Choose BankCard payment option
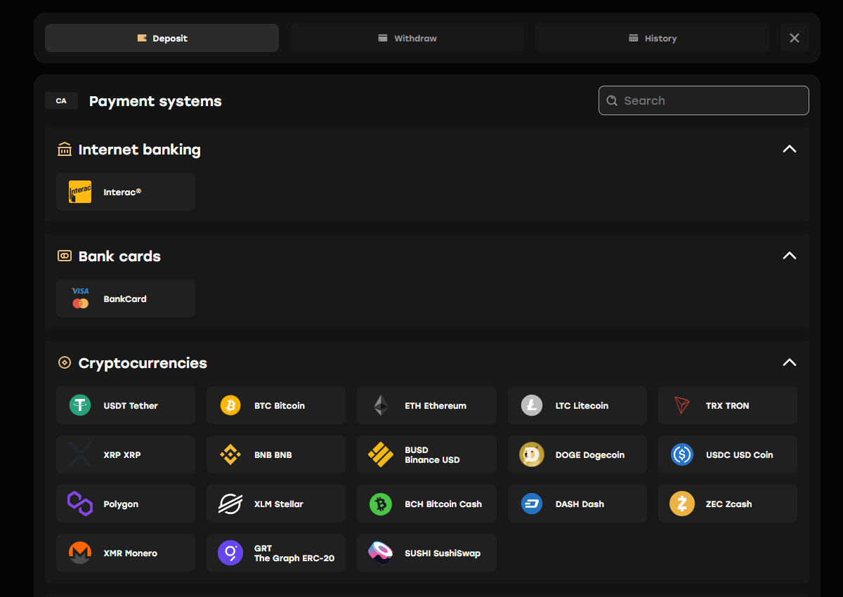Screen dimensions: 843x597 (x=126, y=298)
